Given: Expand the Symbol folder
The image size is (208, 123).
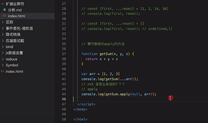Looking at the screenshot, I should click(x=3, y=65).
